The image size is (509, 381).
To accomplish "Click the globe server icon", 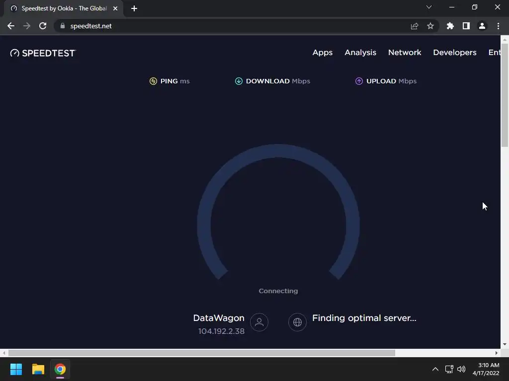I will (x=297, y=322).
